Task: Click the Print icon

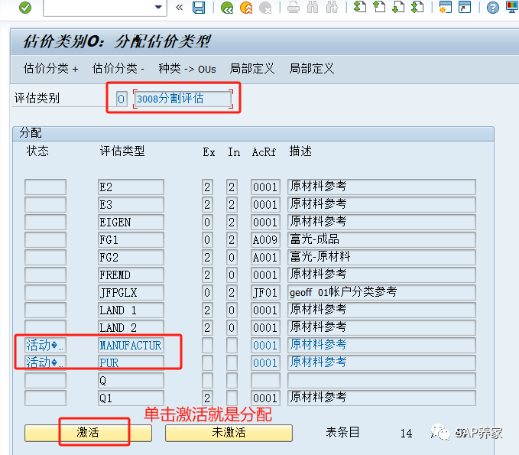Action: coord(294,8)
